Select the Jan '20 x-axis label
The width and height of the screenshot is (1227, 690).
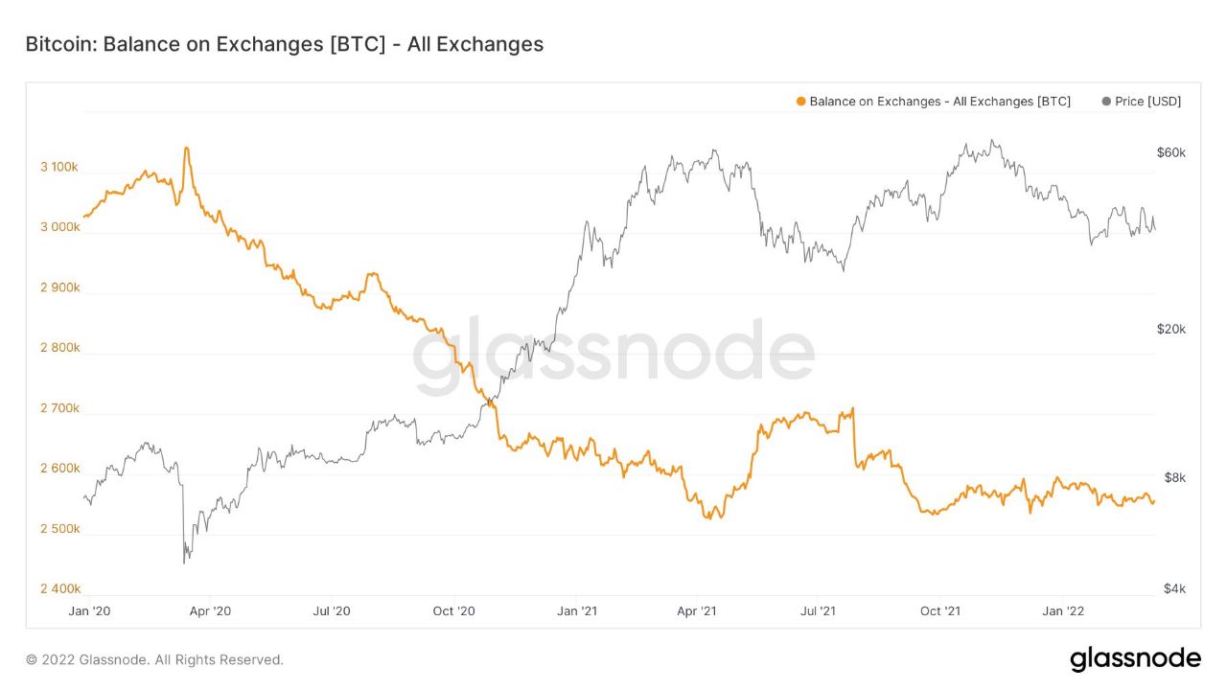pos(89,610)
